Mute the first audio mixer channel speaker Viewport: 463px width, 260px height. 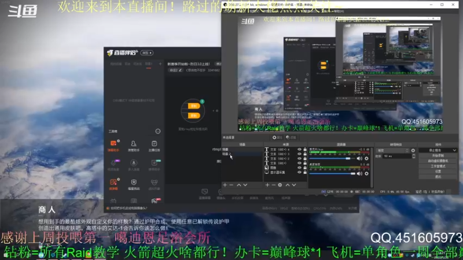(359, 158)
